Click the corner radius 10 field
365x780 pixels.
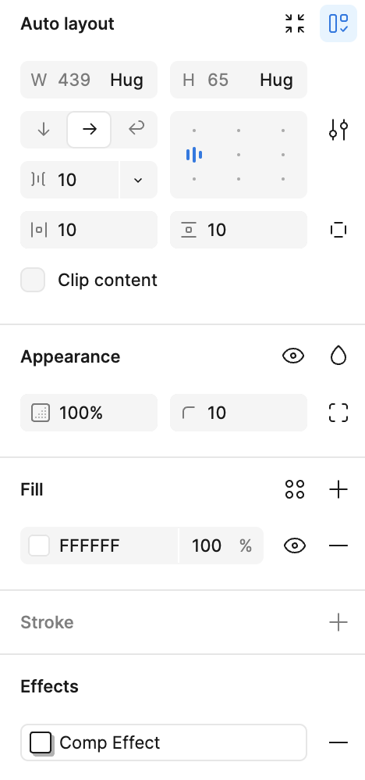click(239, 413)
